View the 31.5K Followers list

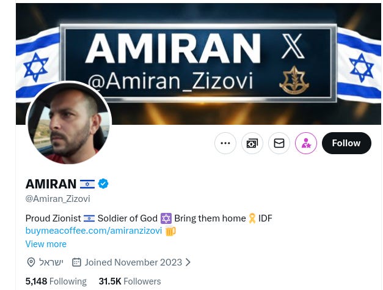129,281
